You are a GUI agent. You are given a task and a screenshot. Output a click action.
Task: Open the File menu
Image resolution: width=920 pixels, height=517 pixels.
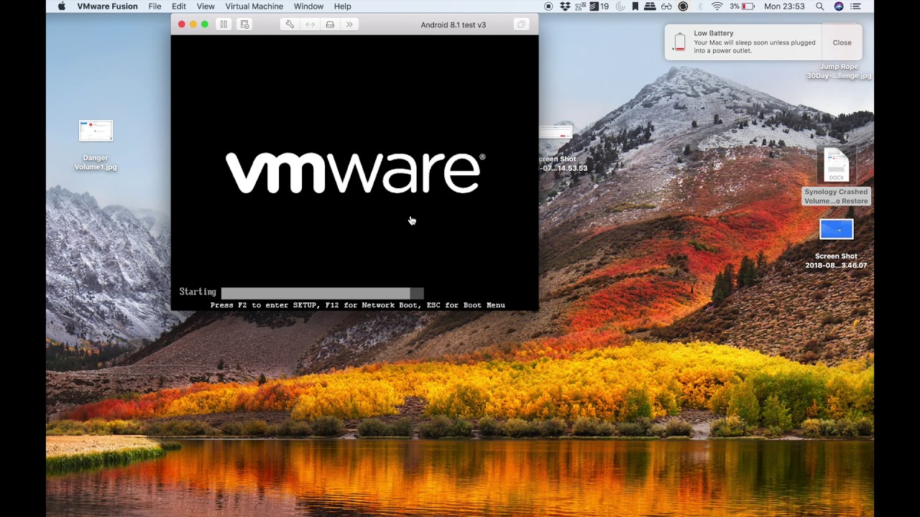[x=155, y=6]
